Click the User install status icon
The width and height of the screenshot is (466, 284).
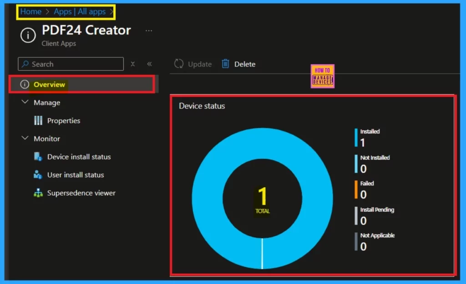38,174
